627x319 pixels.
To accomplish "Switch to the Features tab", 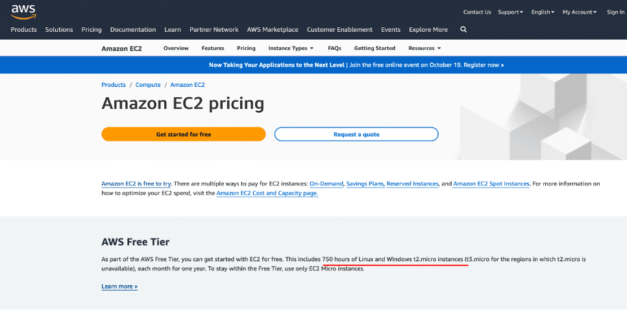I will (213, 48).
